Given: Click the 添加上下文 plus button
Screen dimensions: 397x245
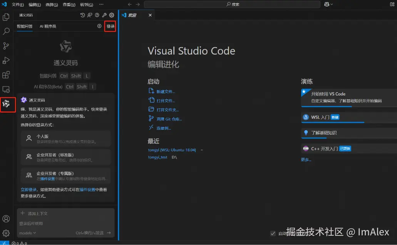Looking at the screenshot, I should point(23,213).
